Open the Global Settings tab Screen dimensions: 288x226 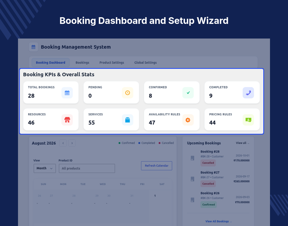(146, 63)
